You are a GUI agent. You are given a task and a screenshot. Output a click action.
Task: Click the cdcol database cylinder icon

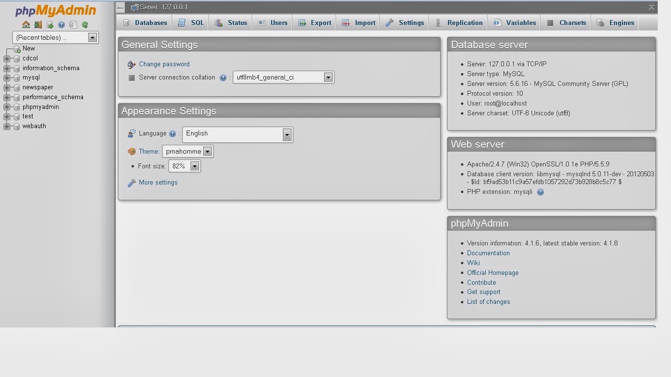(17, 58)
